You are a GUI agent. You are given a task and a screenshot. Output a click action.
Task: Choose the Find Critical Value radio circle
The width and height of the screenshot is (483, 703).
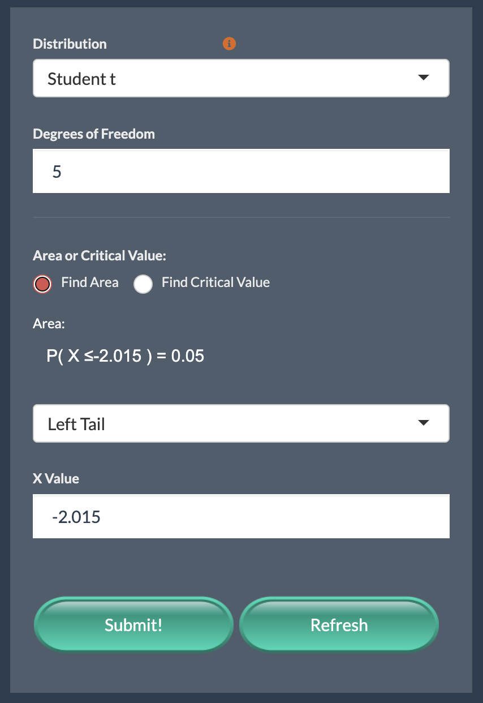tap(143, 284)
